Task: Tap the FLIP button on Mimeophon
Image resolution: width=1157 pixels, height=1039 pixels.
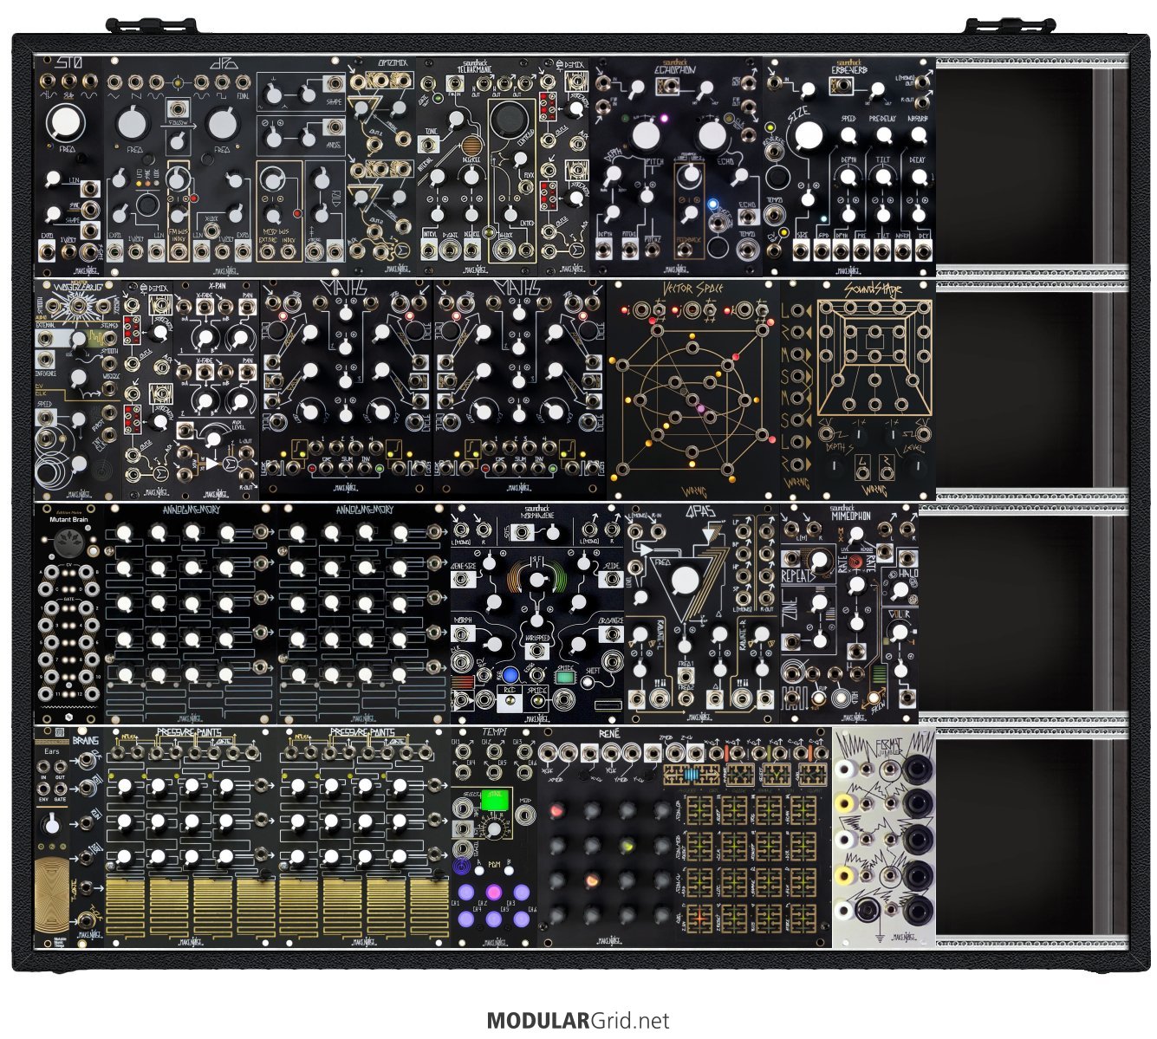Action: coord(818,698)
